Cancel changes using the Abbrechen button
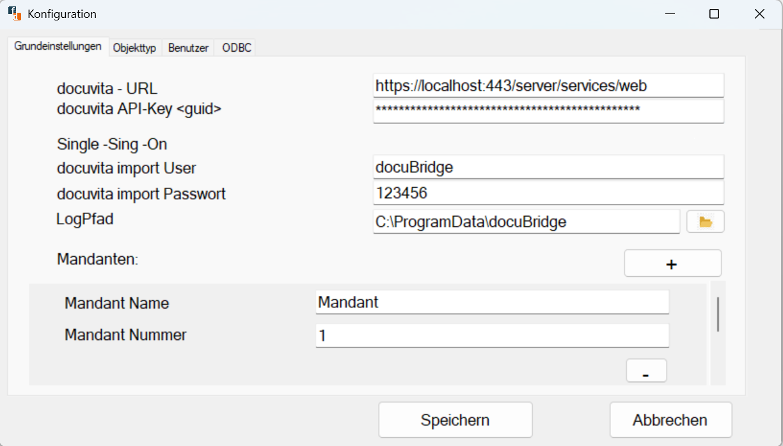The height and width of the screenshot is (446, 783). click(x=670, y=419)
